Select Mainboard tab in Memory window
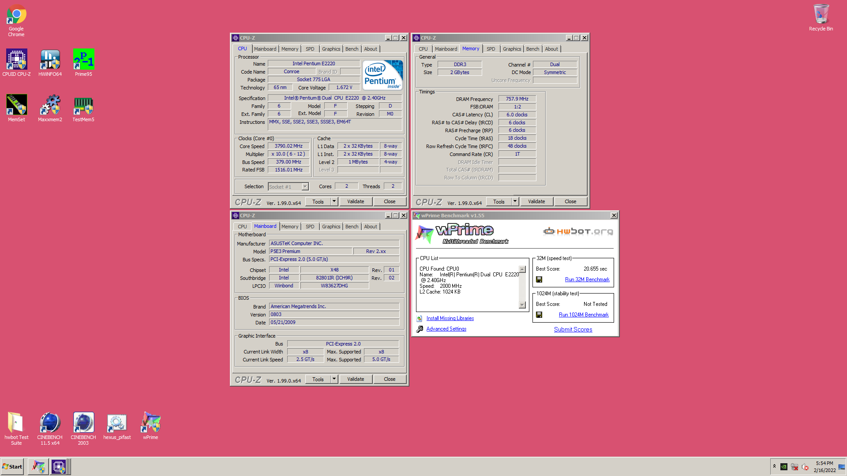Screen dimensions: 847x476 pos(446,49)
